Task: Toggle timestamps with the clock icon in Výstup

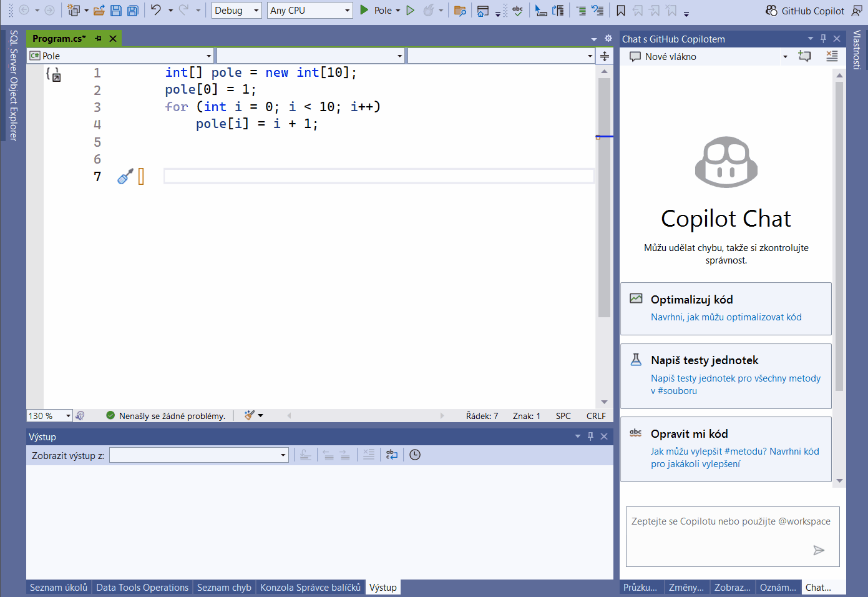Action: (x=415, y=455)
